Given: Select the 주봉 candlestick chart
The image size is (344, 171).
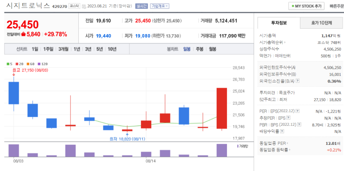Looking at the screenshot, I should pos(200,49).
